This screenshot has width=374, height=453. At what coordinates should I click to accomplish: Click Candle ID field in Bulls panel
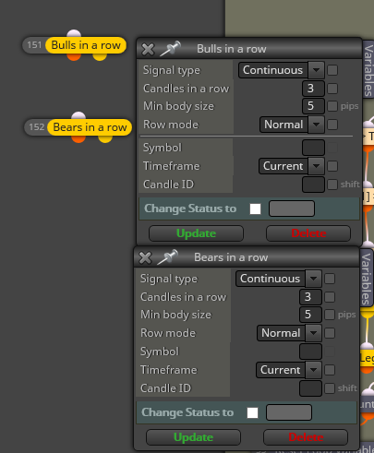[313, 185]
